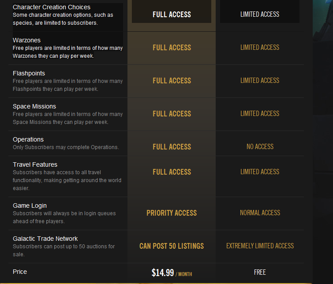Click No Access in the Operations row
The width and height of the screenshot is (333, 284).
tap(260, 146)
